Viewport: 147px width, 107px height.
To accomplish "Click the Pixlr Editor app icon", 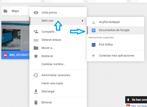I will pos(93,45).
